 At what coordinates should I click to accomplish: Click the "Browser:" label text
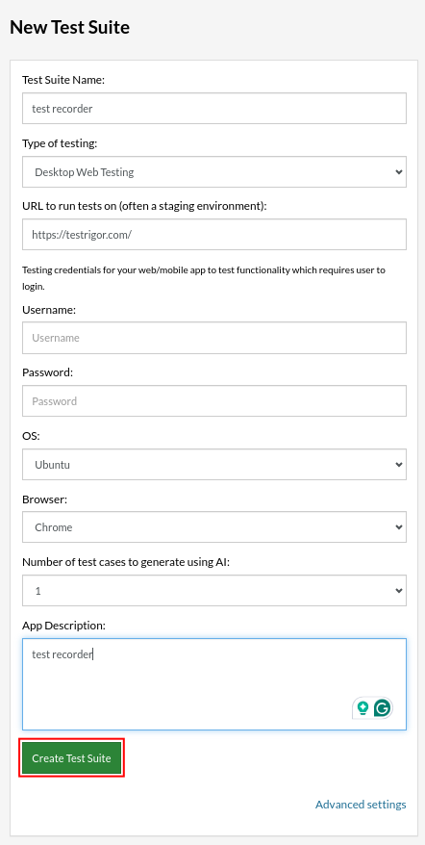pos(44,499)
